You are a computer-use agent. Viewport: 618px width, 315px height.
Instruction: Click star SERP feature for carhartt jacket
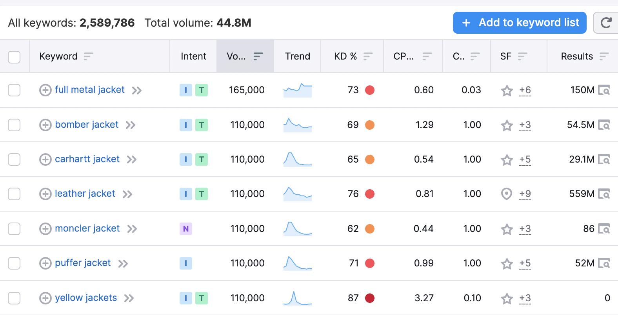tap(507, 160)
